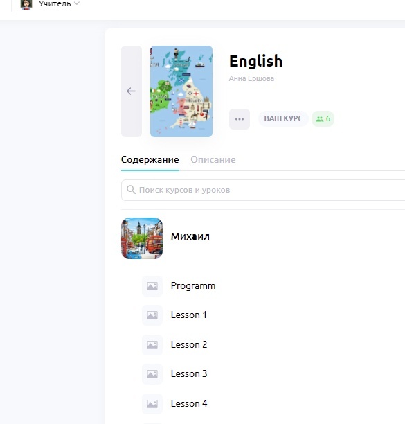Click the image icon next to Lesson 2

152,345
